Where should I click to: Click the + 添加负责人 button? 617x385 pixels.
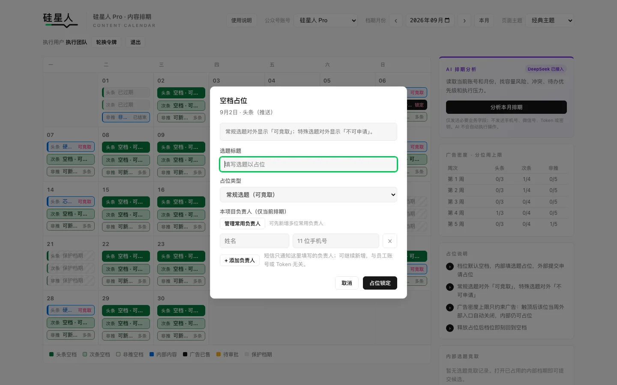(x=240, y=260)
